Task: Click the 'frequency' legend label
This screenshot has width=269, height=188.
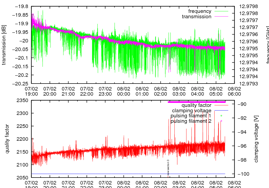Action: (x=200, y=11)
